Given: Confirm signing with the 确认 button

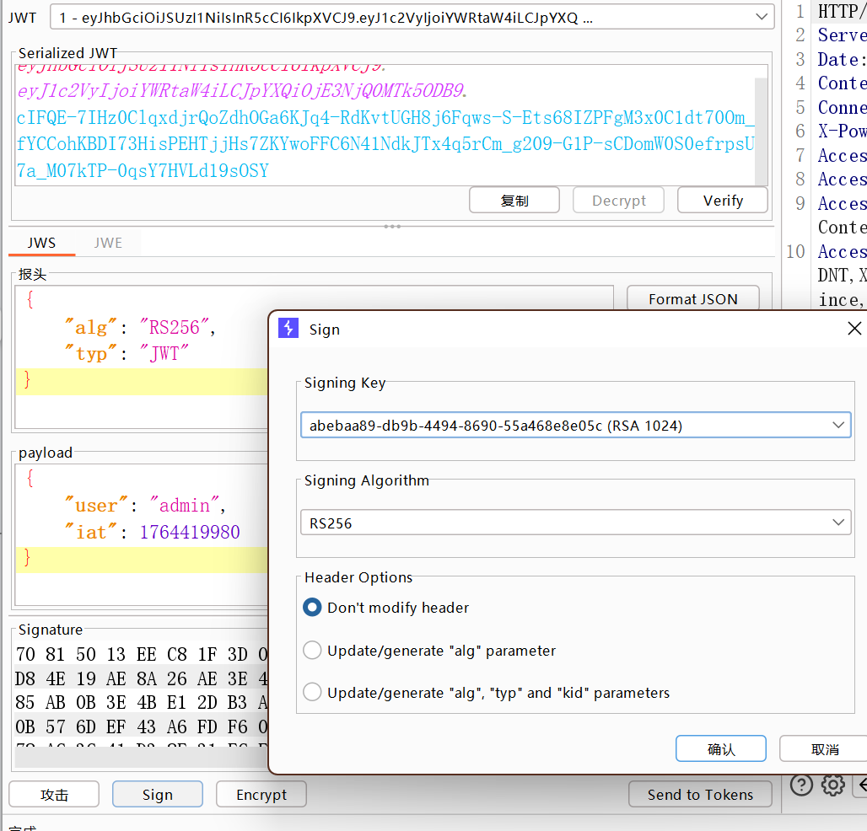Looking at the screenshot, I should 720,749.
